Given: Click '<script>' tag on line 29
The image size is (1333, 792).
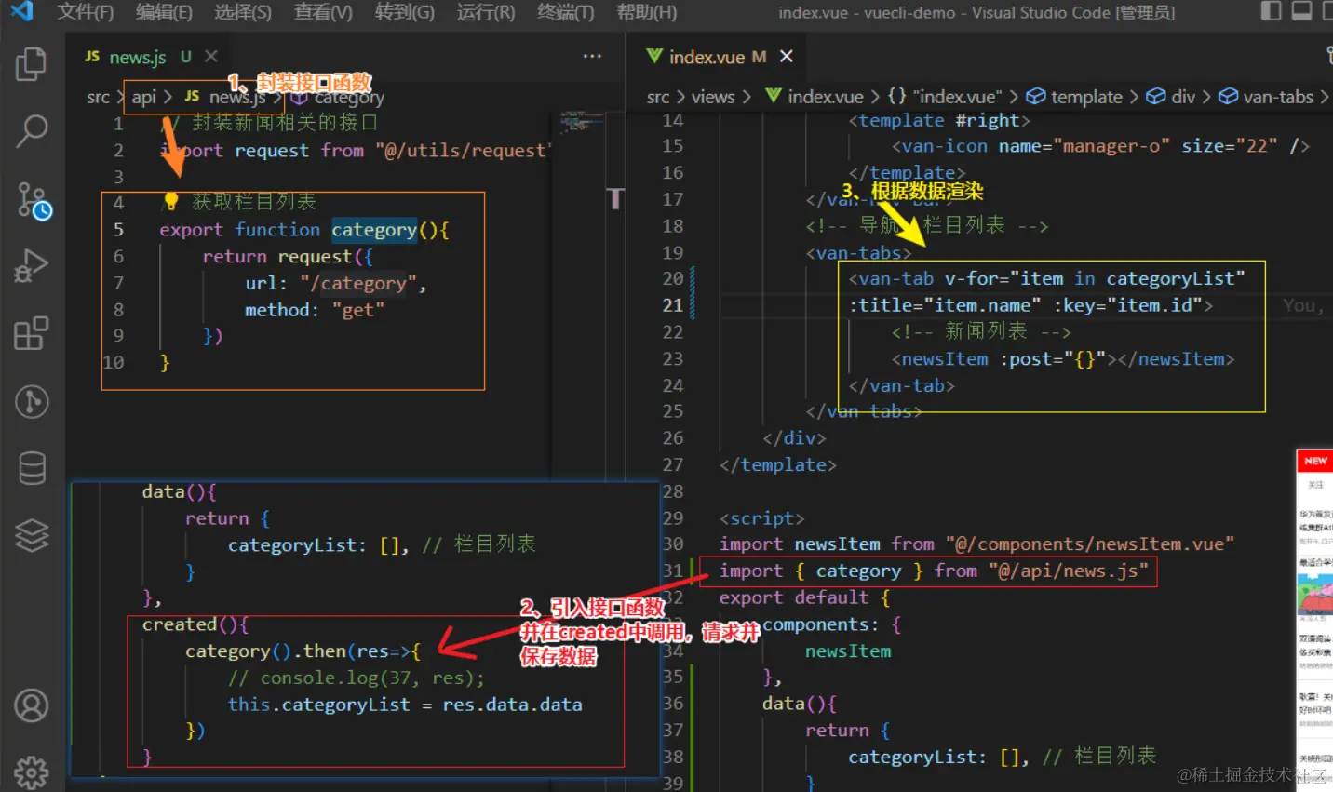Looking at the screenshot, I should coord(761,518).
